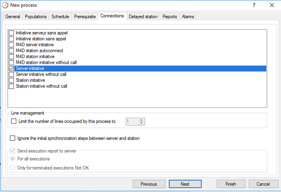Screen dimensions: 281x192
Task: Go to the Schedule tab
Action: [60, 17]
